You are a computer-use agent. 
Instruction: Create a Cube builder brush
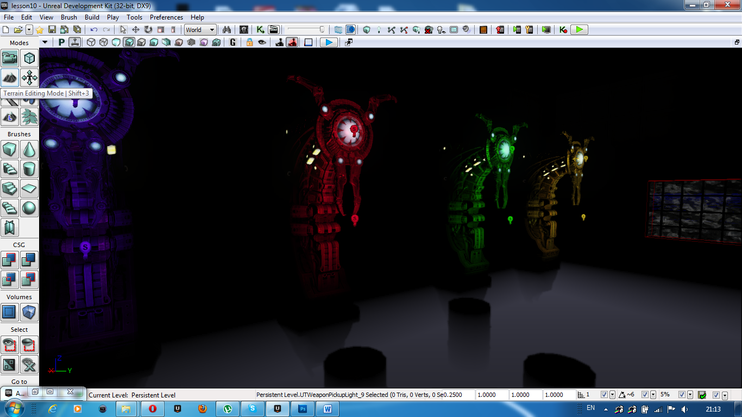10,149
